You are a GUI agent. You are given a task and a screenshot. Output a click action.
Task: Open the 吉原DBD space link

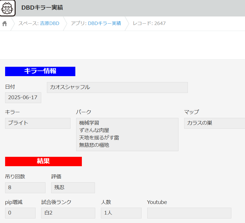click(x=49, y=23)
